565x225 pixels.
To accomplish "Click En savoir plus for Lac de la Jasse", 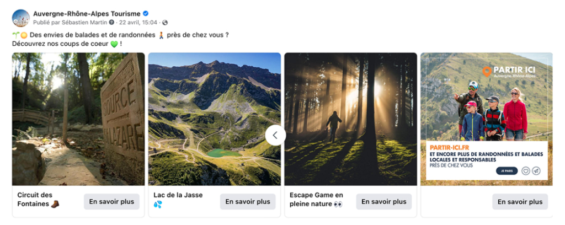I will click(248, 202).
